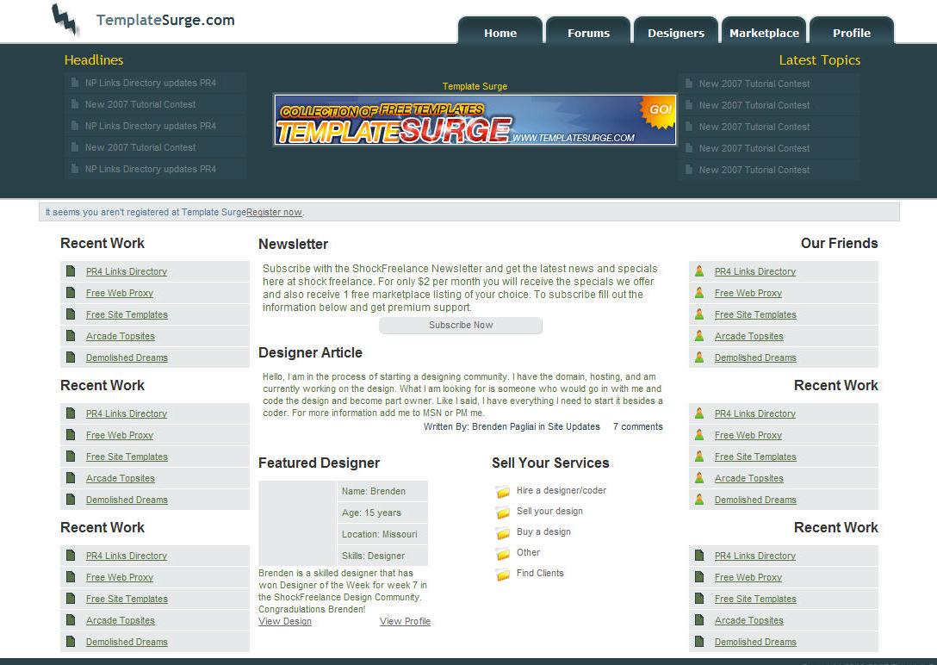Screen dimensions: 937x665
Task: Click the Sell Your Services heading
Action: [x=550, y=463]
